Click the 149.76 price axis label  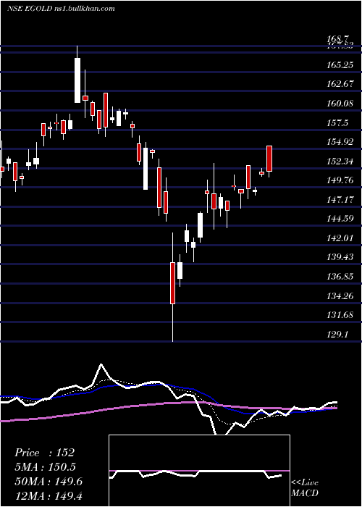pyautogui.click(x=341, y=180)
